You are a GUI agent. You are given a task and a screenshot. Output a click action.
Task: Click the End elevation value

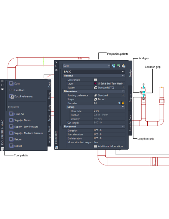109,138
